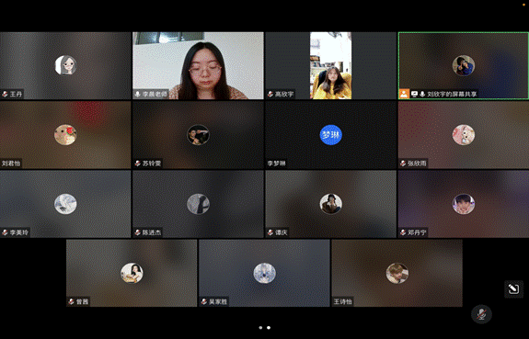Click 吴家胜's light blue avatar
The image size is (529, 339).
[x=265, y=273]
